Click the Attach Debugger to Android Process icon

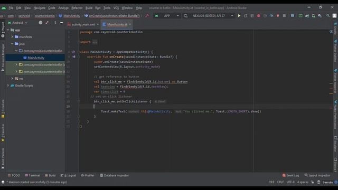coord(278,16)
